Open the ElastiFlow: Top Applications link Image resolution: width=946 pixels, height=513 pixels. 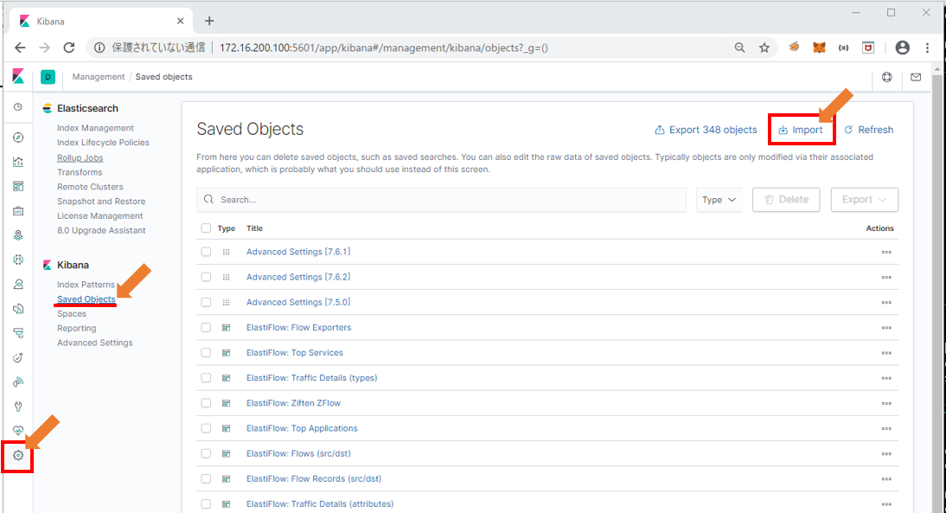[x=302, y=428]
